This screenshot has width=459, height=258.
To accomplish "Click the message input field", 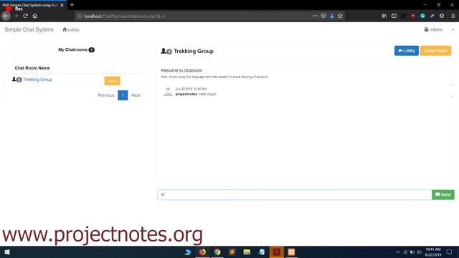I will [295, 194].
